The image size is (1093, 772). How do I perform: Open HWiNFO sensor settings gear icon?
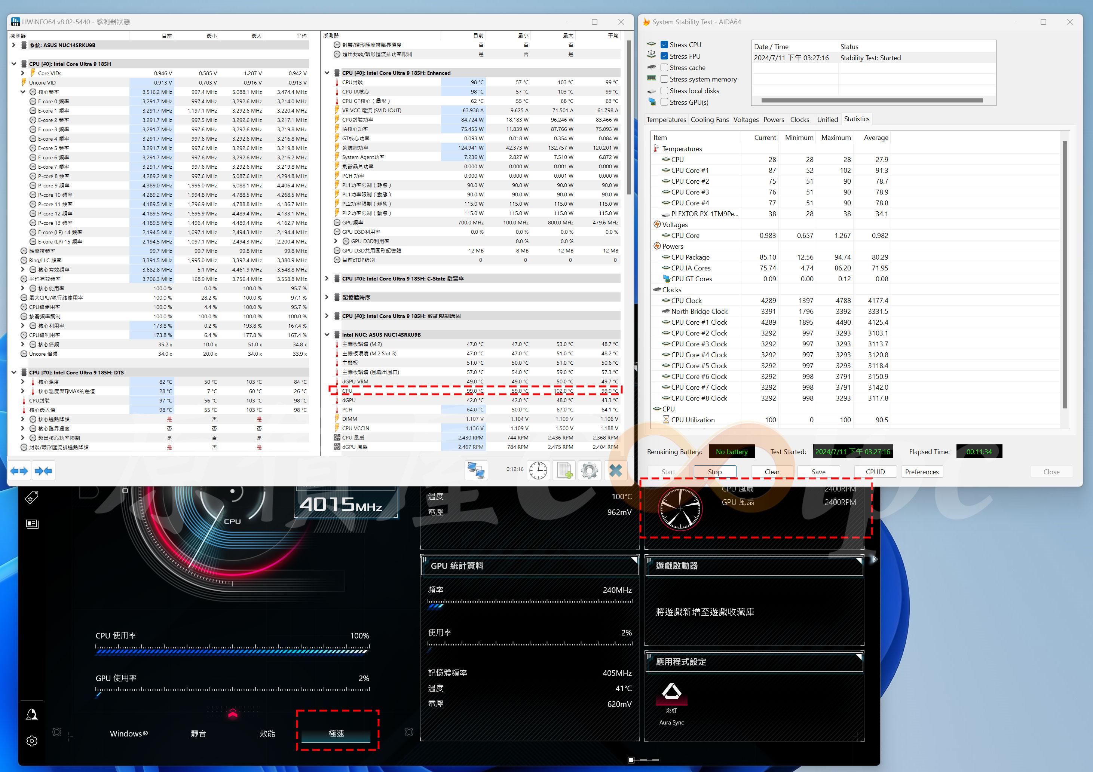590,471
